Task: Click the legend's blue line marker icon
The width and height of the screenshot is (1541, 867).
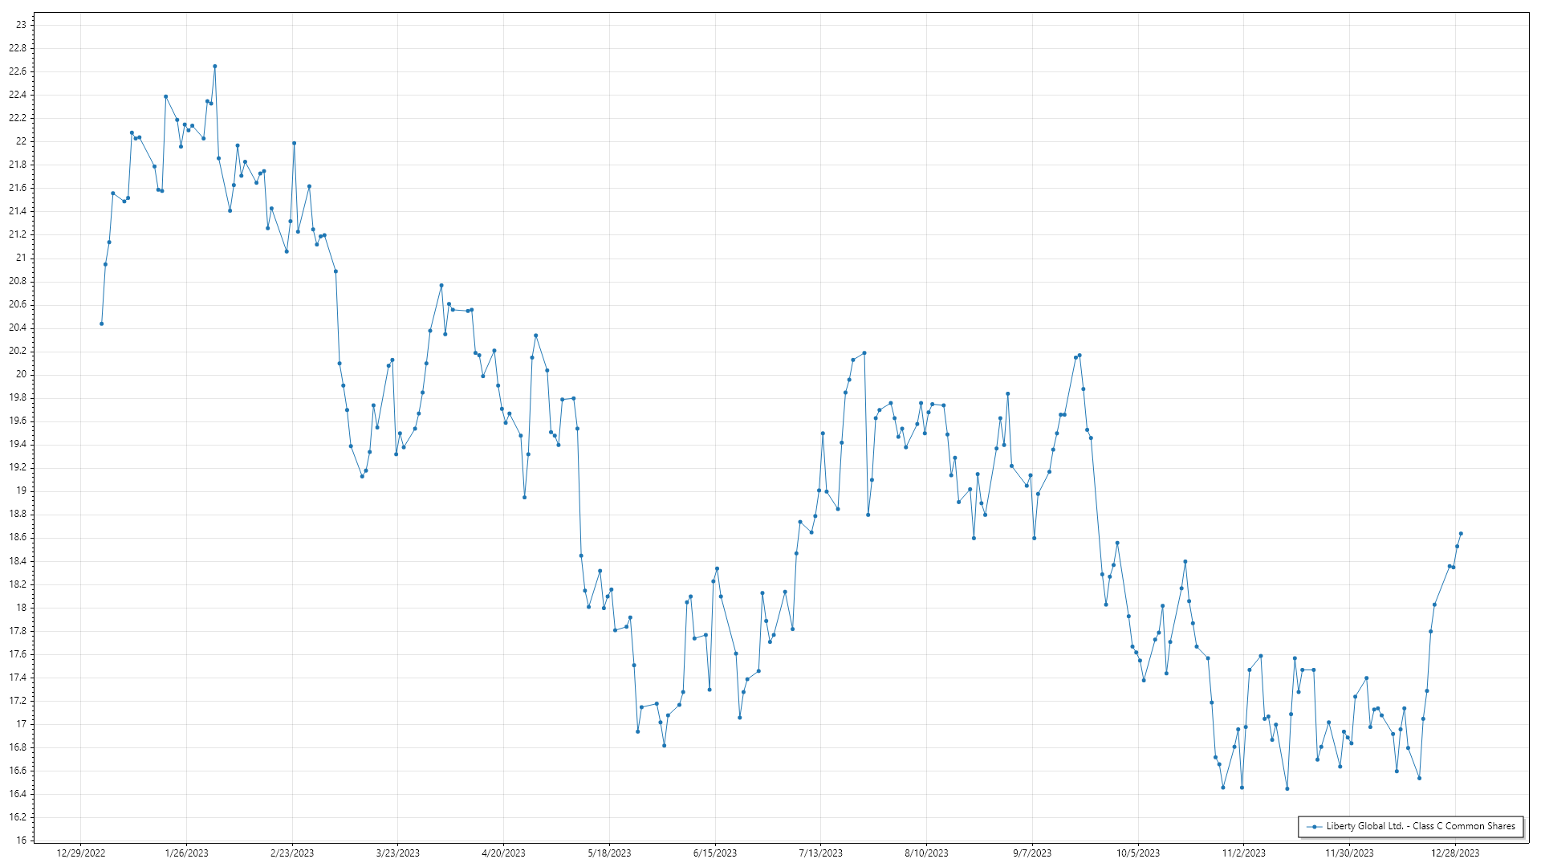Action: (1314, 827)
